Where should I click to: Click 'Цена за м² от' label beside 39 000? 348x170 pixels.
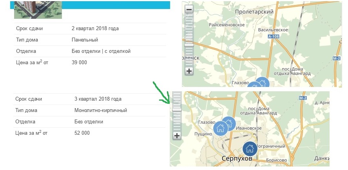[x=32, y=62]
